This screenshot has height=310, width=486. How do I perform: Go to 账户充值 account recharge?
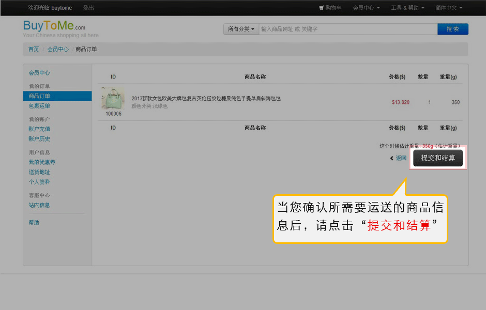pos(40,129)
